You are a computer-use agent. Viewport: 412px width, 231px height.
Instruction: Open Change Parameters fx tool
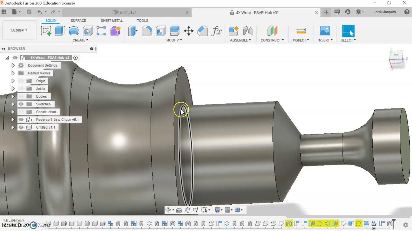[x=217, y=31]
